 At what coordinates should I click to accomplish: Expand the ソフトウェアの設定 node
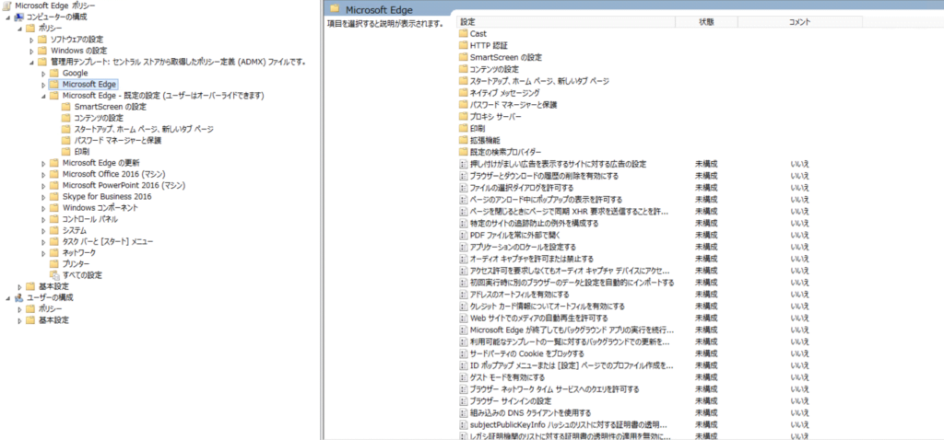click(x=32, y=40)
